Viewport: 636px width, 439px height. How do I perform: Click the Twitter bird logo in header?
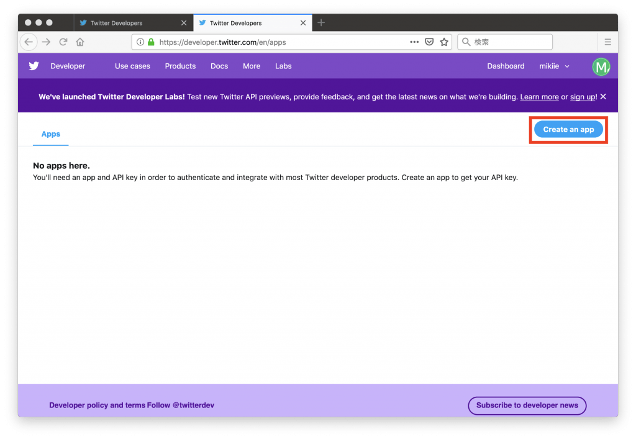coord(34,66)
